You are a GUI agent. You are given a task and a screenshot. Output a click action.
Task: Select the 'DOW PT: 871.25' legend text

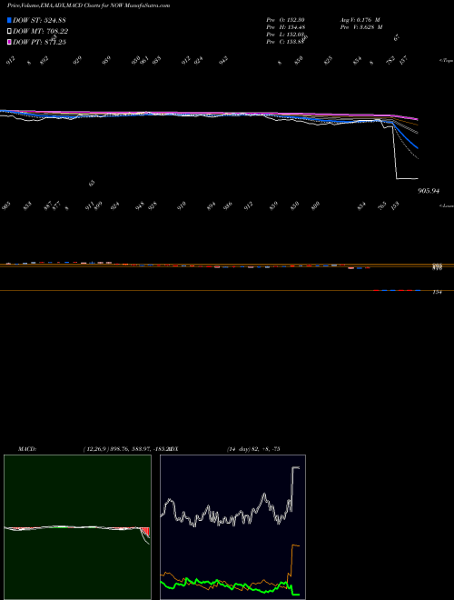(39, 42)
